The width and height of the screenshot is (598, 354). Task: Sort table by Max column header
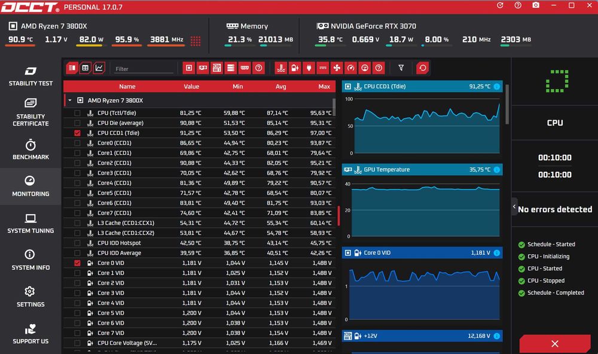(x=324, y=87)
